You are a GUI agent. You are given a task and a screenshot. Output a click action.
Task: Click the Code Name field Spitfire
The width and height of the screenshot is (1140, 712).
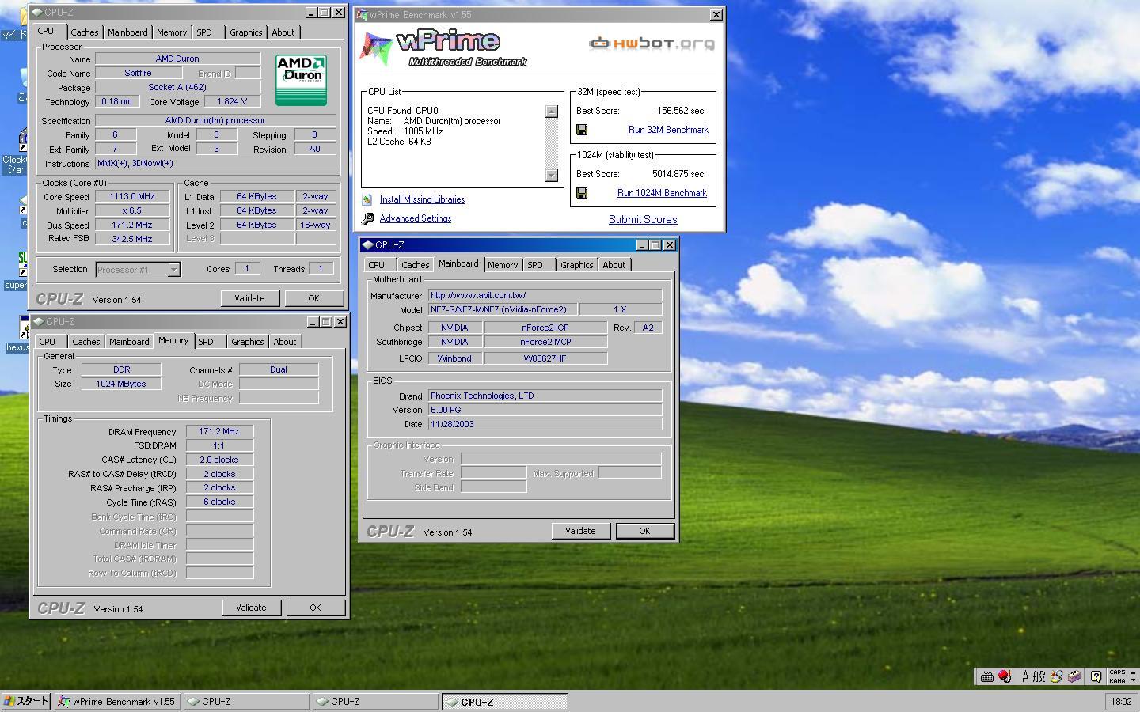pos(139,73)
